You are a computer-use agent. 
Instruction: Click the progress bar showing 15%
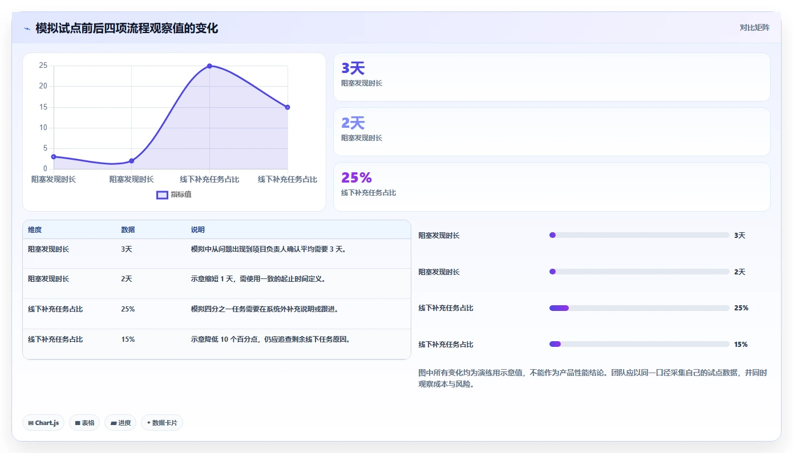(x=640, y=344)
